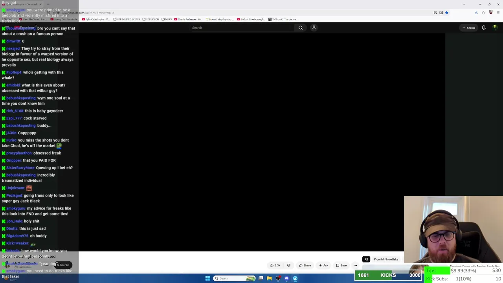The image size is (503, 283).
Task: Click chat username SisterBarryMore
Action: [20, 168]
